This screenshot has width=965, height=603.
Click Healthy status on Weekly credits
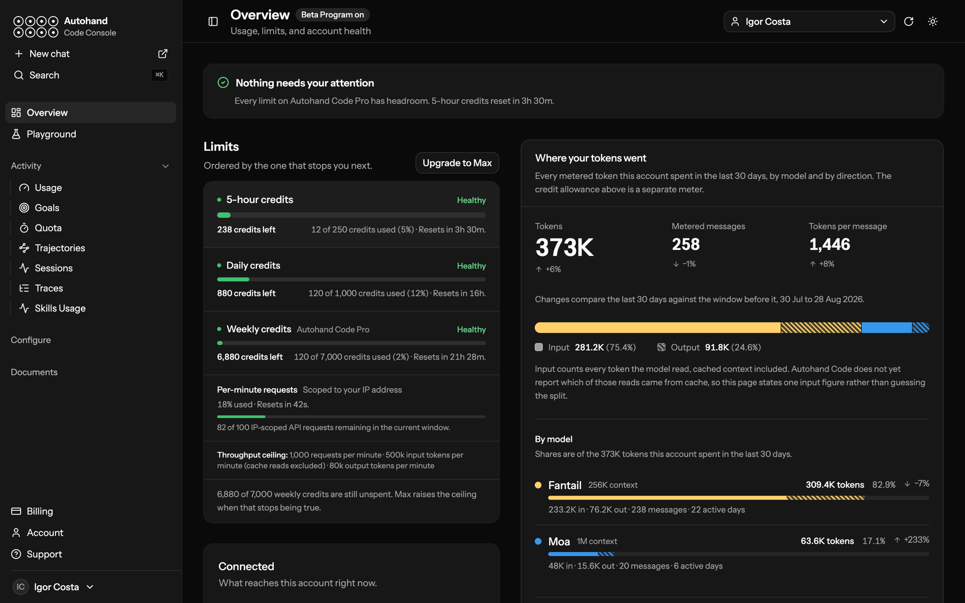[471, 329]
